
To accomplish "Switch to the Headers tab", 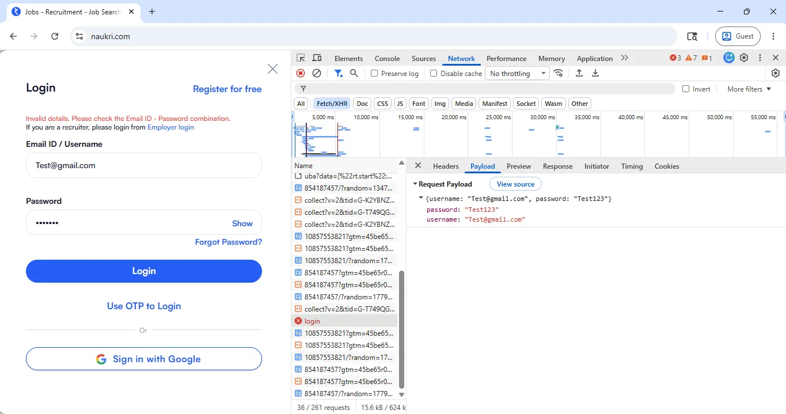I will tap(446, 166).
